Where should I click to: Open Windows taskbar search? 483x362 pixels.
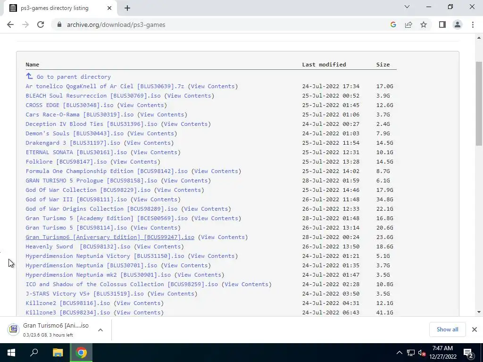[x=34, y=353]
